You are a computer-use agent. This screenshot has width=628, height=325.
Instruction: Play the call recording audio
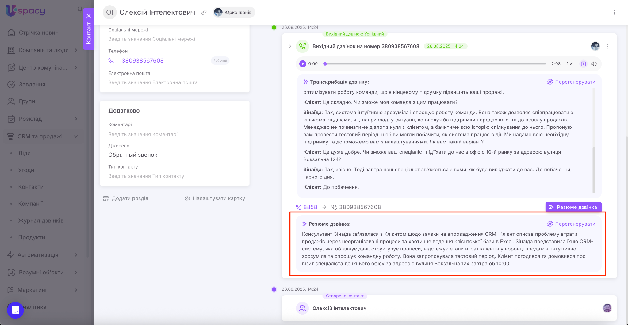303,64
